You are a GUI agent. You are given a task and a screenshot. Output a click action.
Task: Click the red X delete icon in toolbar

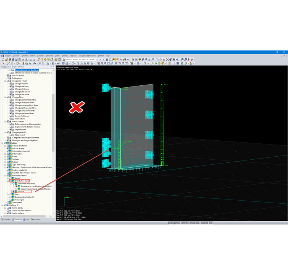tap(167, 60)
